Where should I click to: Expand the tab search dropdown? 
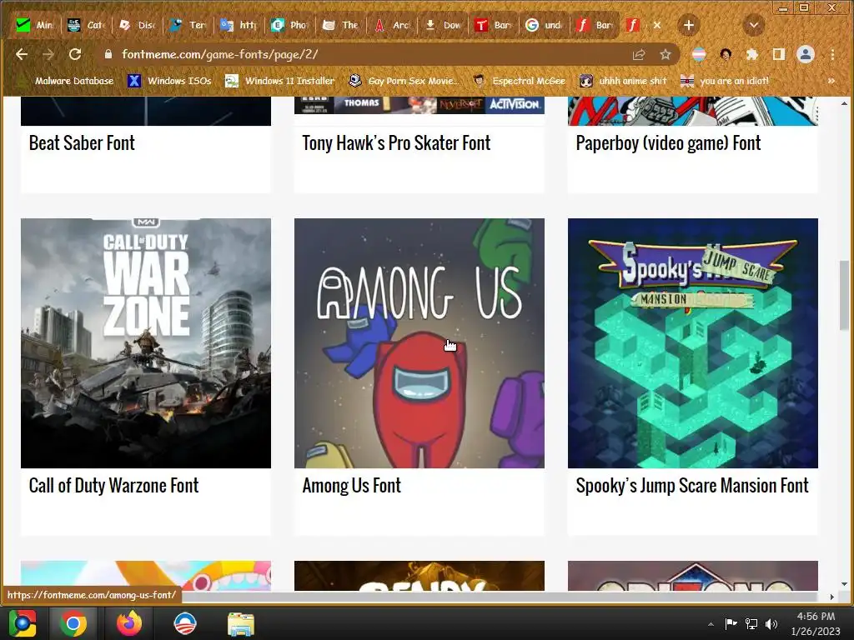[754, 25]
